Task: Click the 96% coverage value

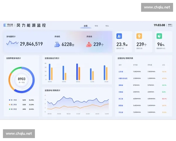Action: point(161,44)
